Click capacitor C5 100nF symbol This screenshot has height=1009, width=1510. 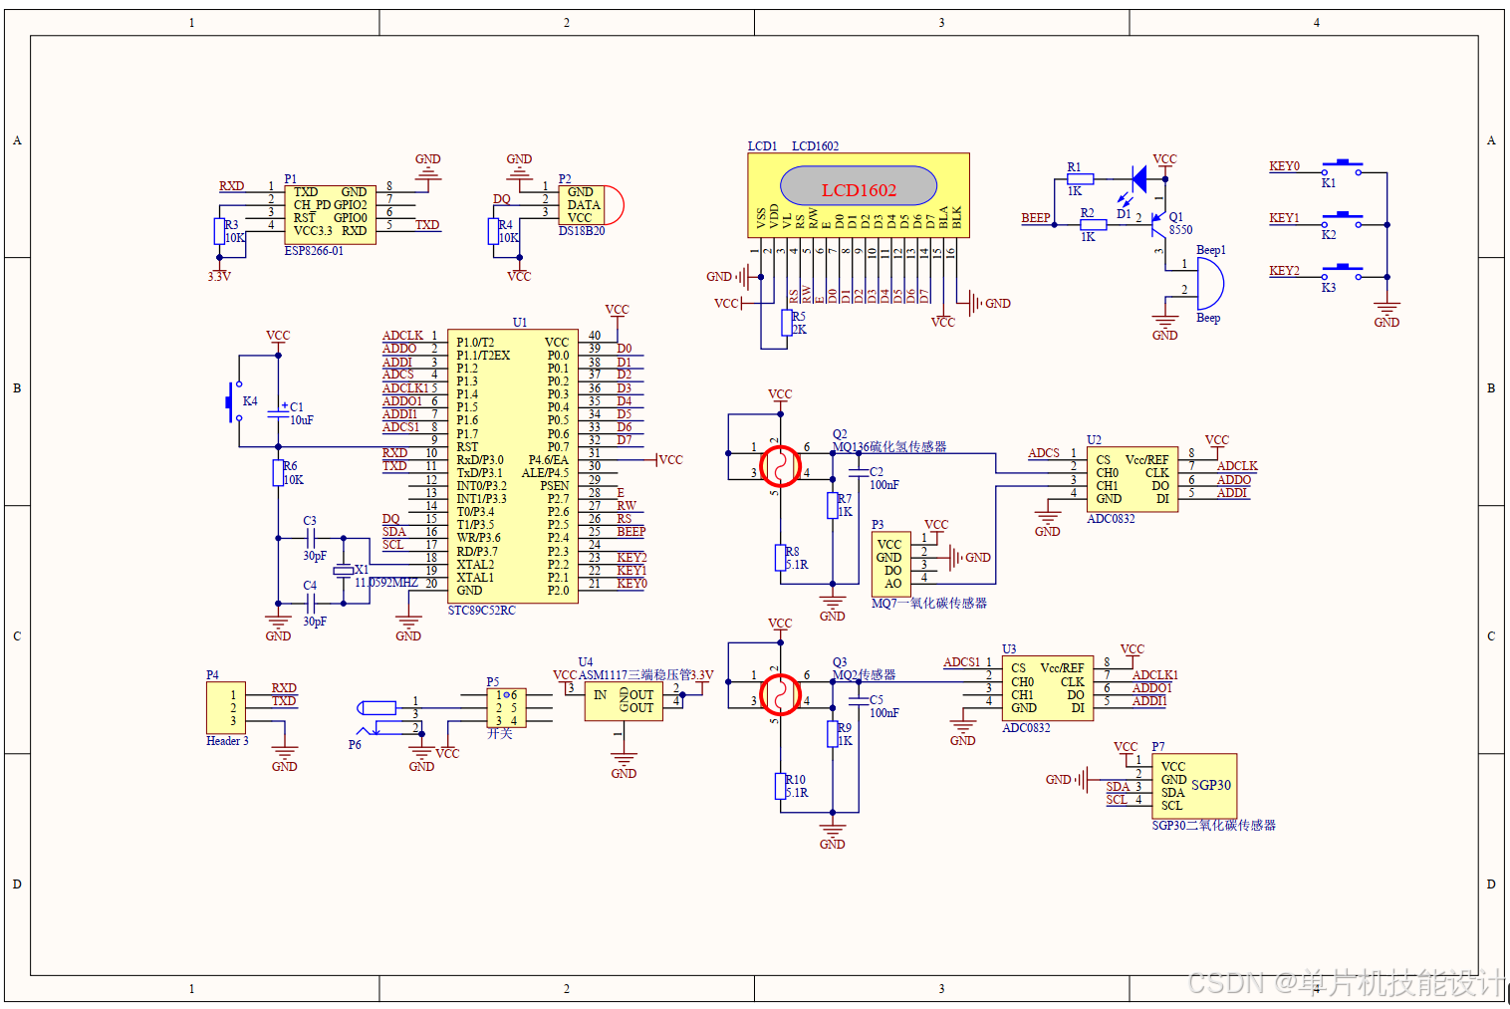tap(859, 701)
